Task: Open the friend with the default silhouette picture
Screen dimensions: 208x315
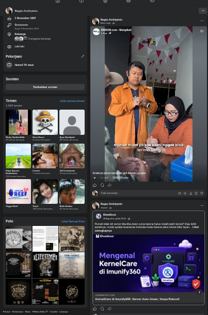Action: click(x=72, y=122)
